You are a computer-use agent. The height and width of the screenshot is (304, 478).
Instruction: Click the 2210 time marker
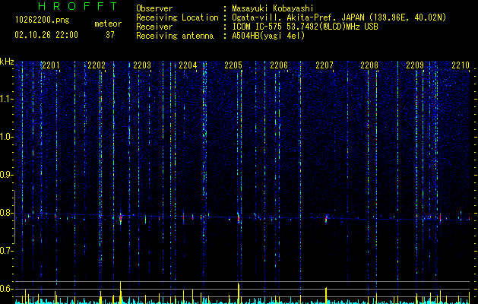tap(461, 65)
